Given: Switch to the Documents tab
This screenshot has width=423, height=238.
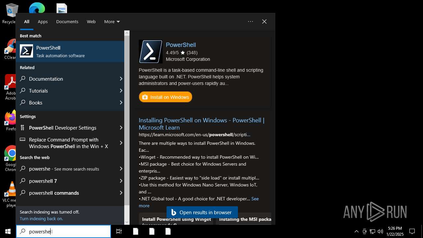Looking at the screenshot, I should point(67,21).
